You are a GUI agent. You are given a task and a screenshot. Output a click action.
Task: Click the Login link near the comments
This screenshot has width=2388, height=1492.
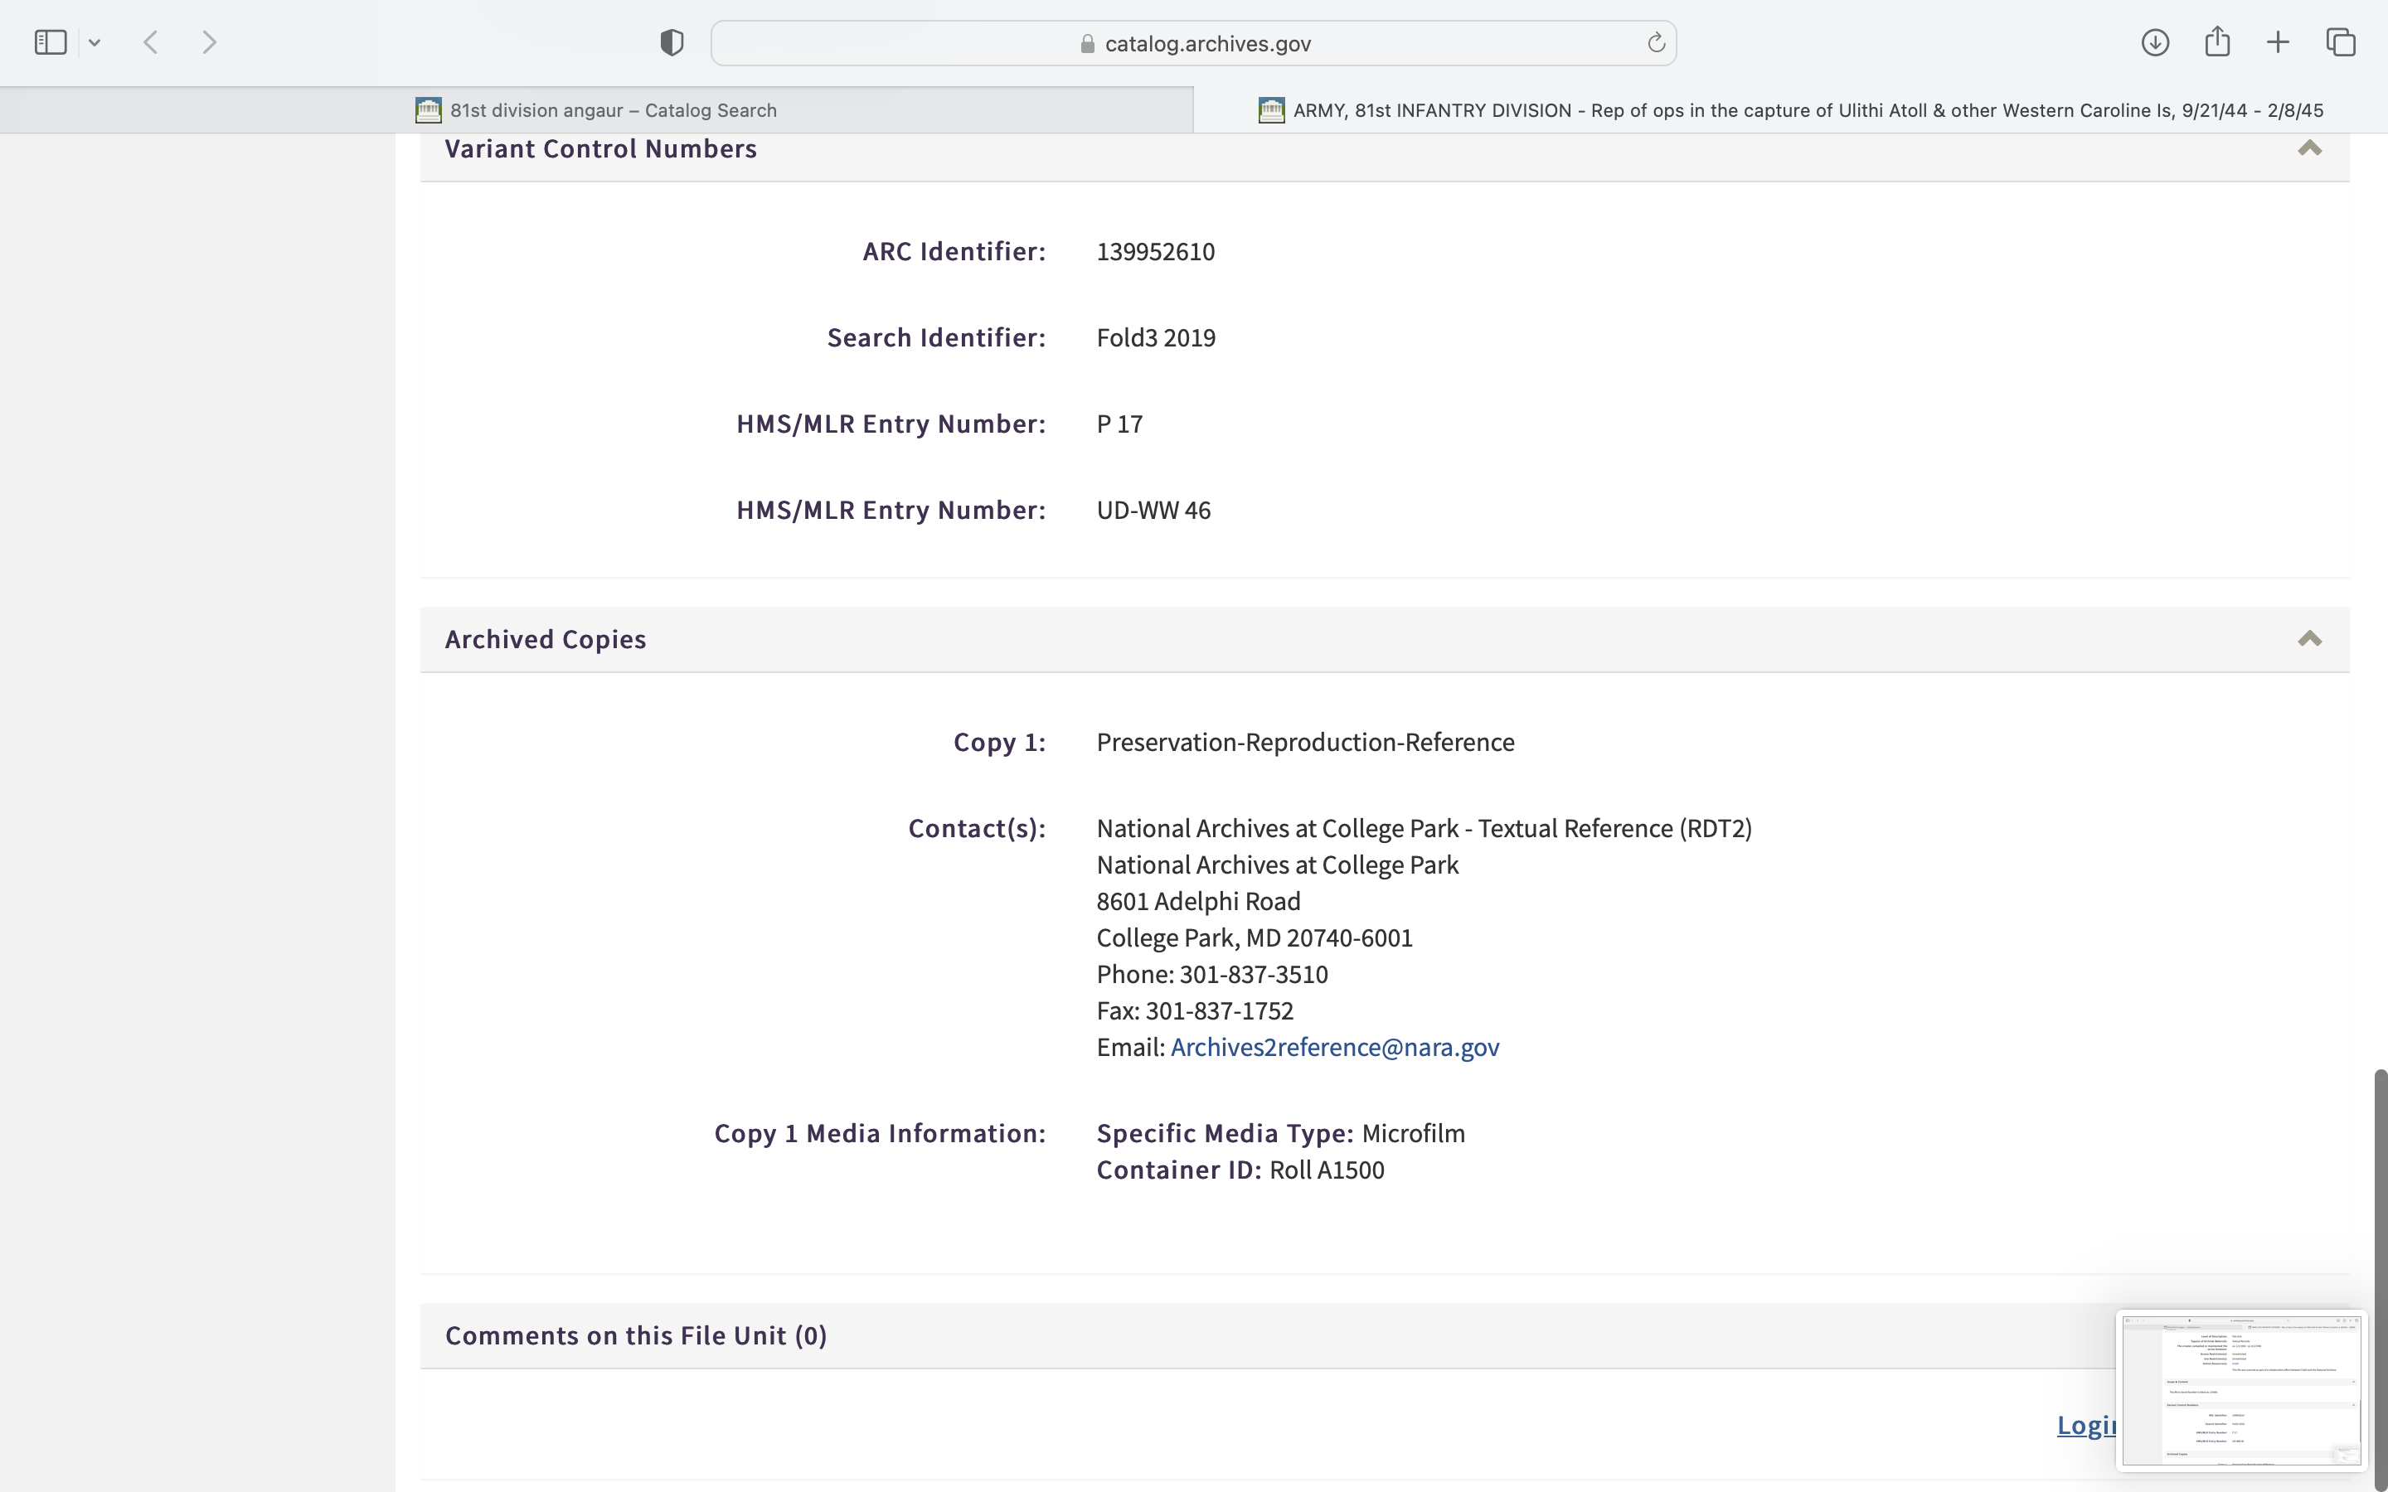pyautogui.click(x=2085, y=1425)
